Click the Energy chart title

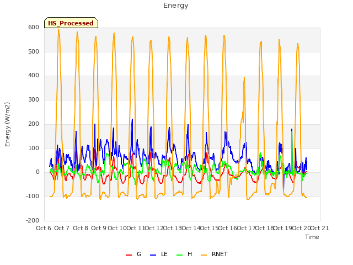click(176, 6)
